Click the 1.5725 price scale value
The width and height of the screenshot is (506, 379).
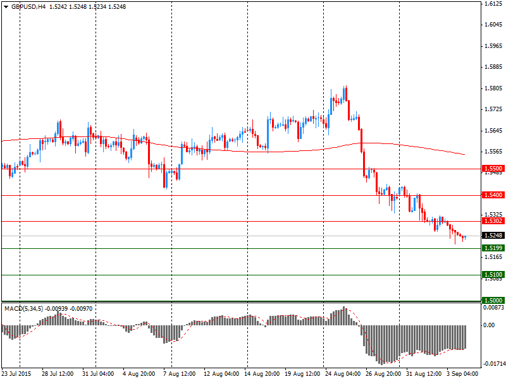click(493, 109)
